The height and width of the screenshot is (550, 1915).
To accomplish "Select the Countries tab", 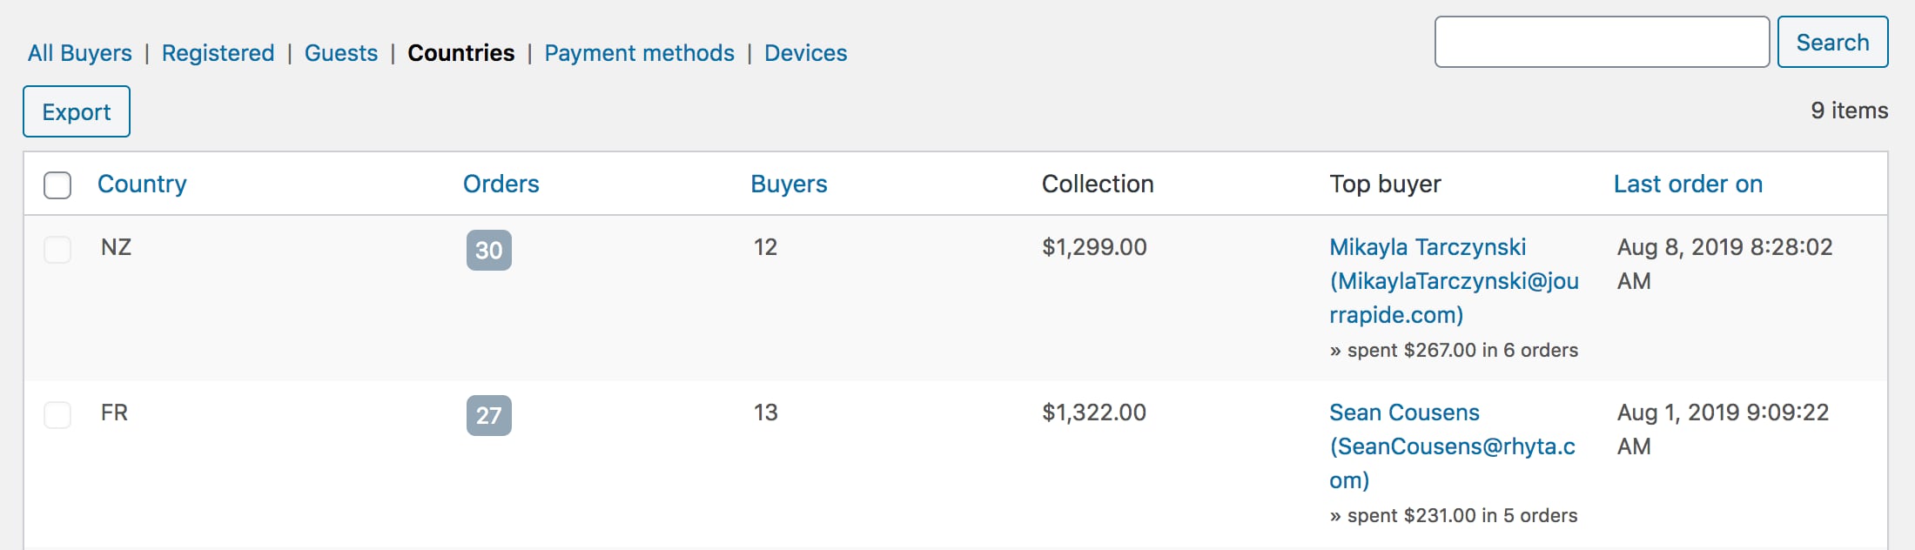I will point(461,53).
